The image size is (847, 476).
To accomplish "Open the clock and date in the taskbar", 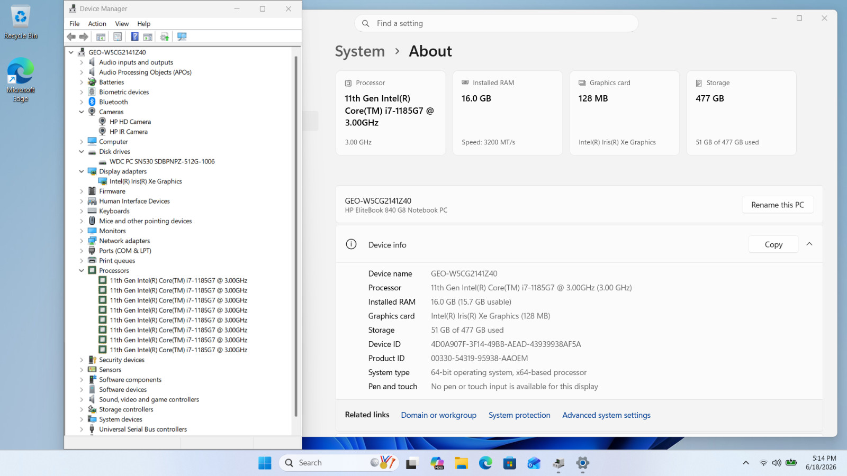I will [x=821, y=463].
